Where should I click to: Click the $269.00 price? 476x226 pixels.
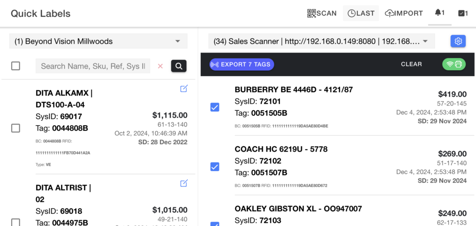(x=452, y=154)
